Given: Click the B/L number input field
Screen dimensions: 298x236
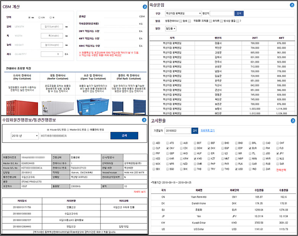Looking at the screenshot, I should coord(74,136).
